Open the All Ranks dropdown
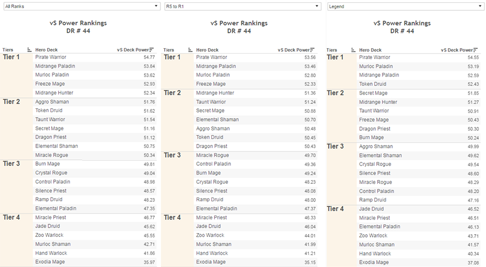Screen dimensions: 486x267 click(82, 6)
